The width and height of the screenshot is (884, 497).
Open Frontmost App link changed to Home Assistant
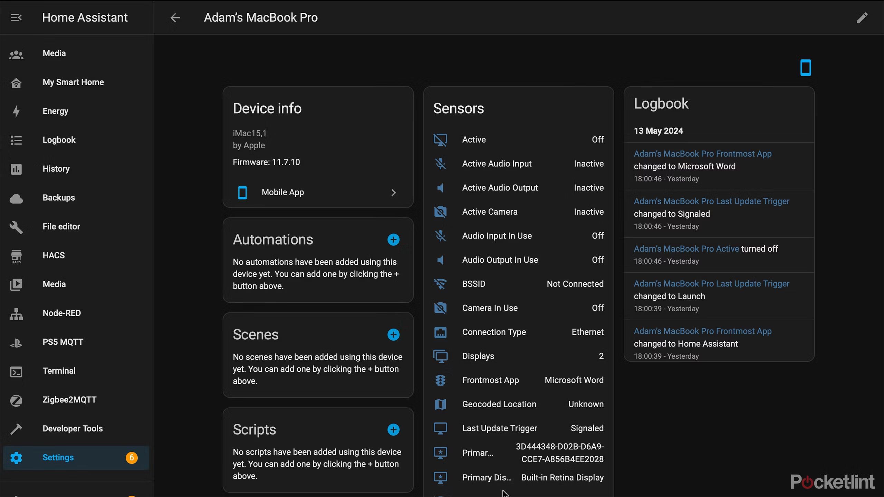click(702, 331)
